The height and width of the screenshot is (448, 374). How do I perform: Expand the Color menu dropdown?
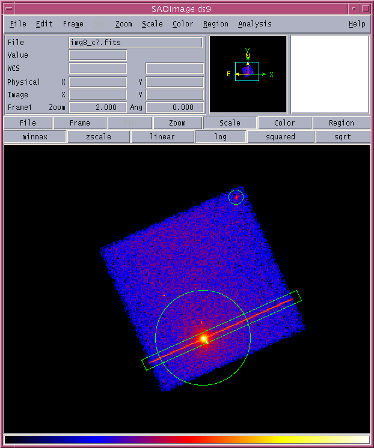point(183,24)
